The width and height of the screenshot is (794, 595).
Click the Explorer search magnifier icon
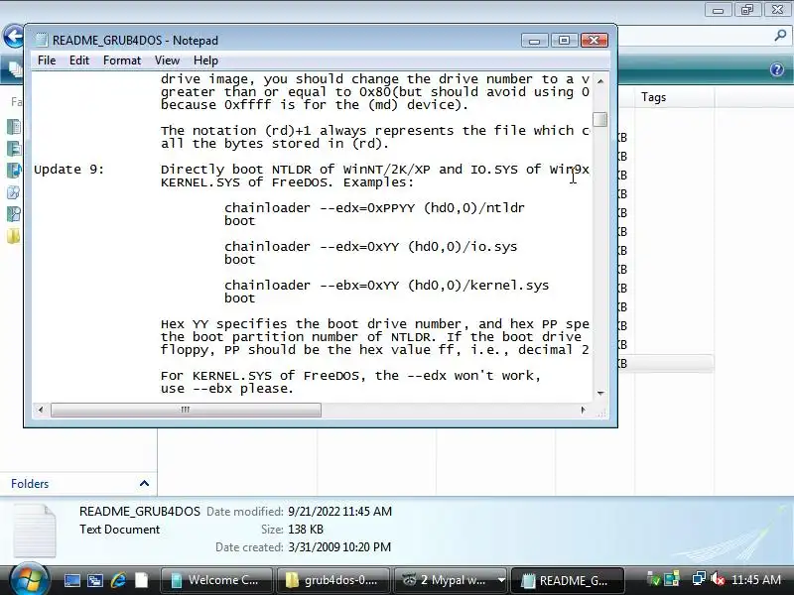(780, 36)
